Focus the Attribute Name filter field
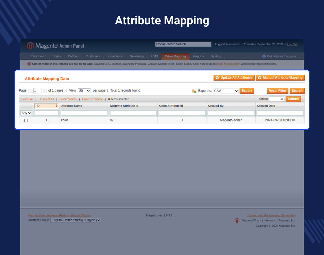This screenshot has height=255, width=324. click(x=84, y=113)
